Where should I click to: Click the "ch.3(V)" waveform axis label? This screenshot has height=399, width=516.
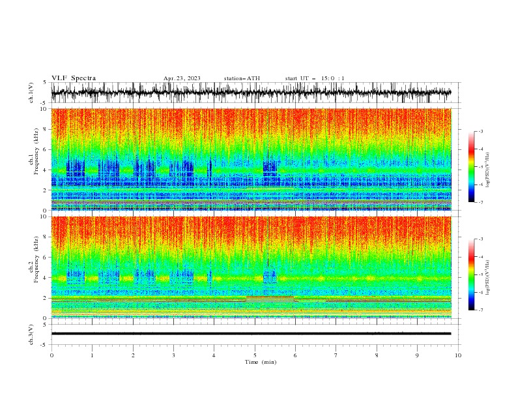(x=31, y=334)
